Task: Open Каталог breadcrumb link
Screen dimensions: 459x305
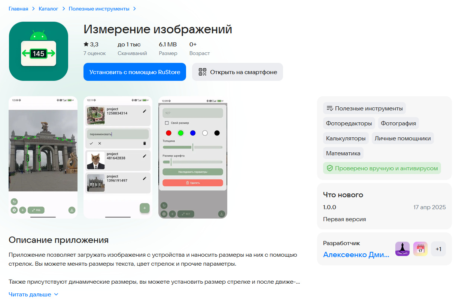Action: [x=48, y=9]
